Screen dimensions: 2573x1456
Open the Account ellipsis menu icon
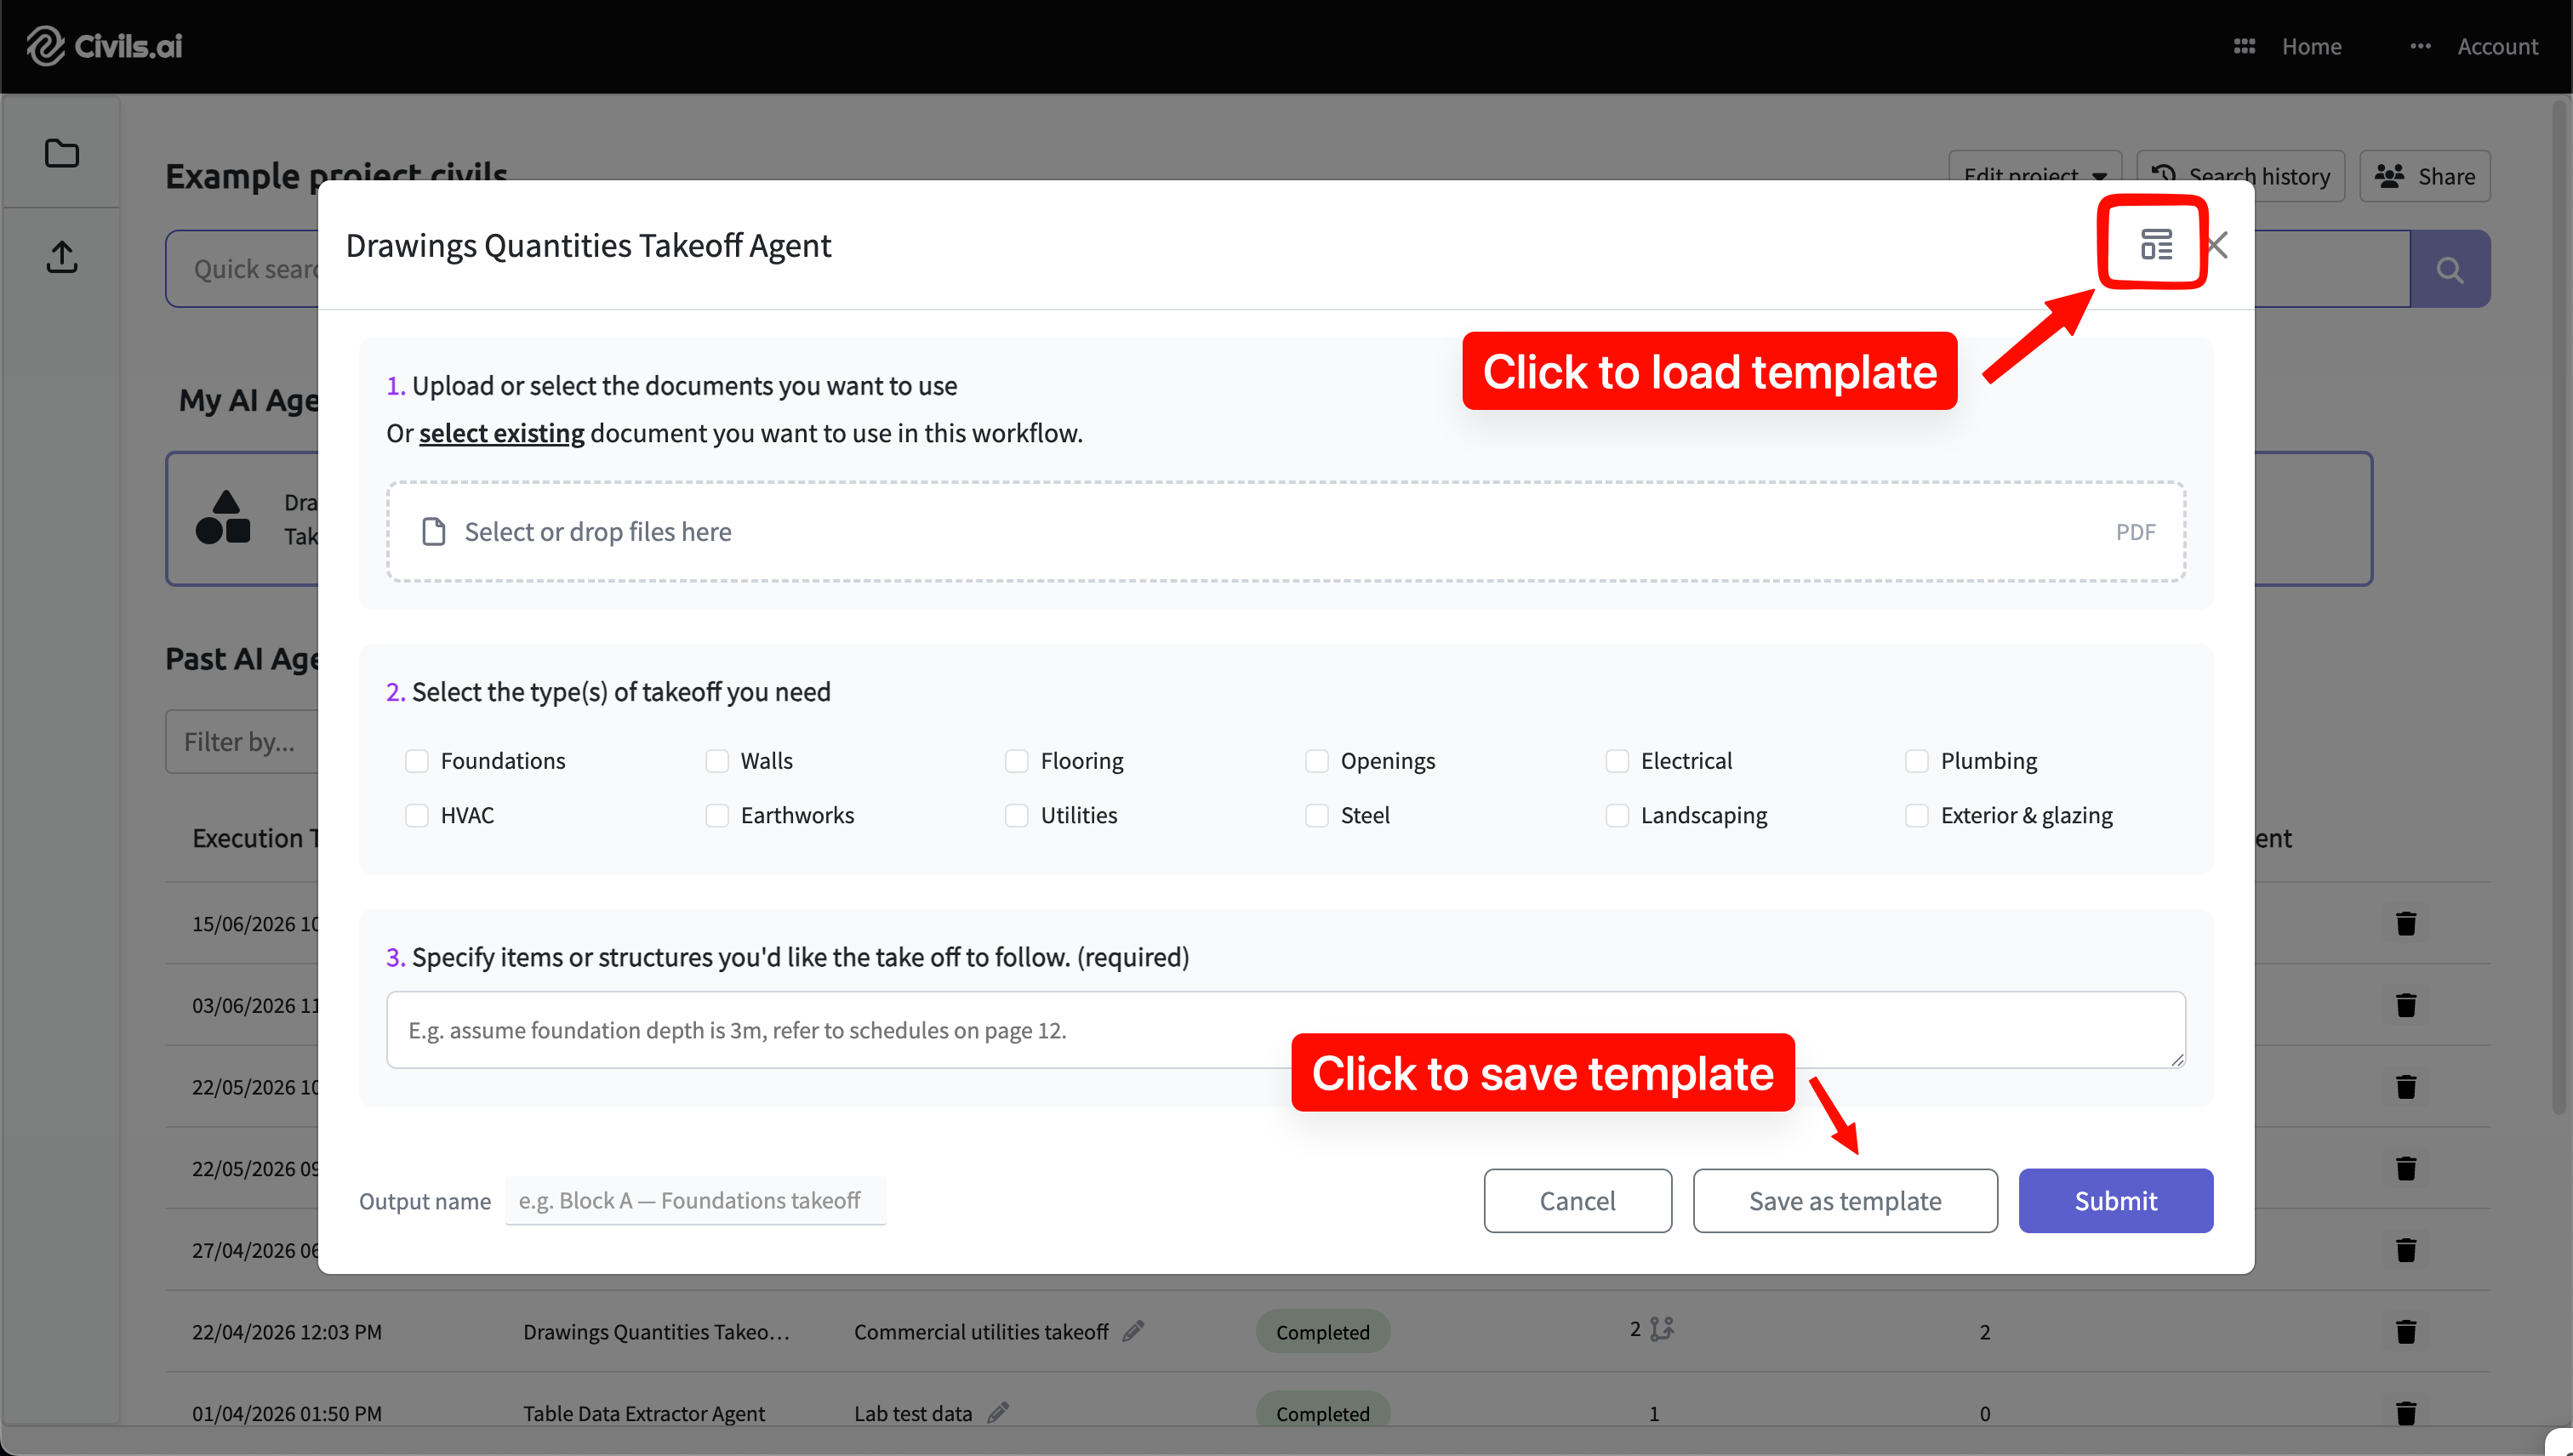2420,46
